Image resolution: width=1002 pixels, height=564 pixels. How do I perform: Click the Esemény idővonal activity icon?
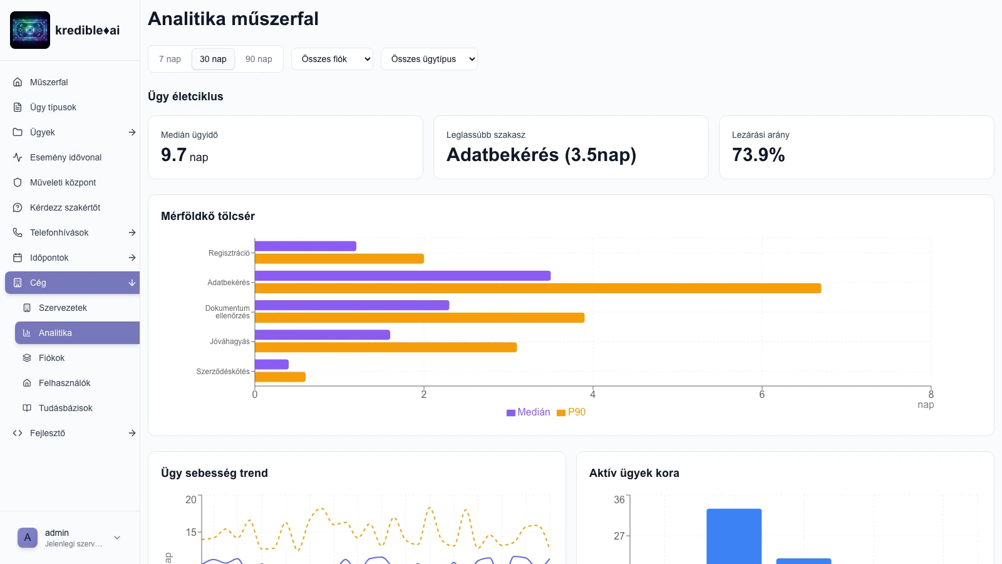[x=18, y=157]
